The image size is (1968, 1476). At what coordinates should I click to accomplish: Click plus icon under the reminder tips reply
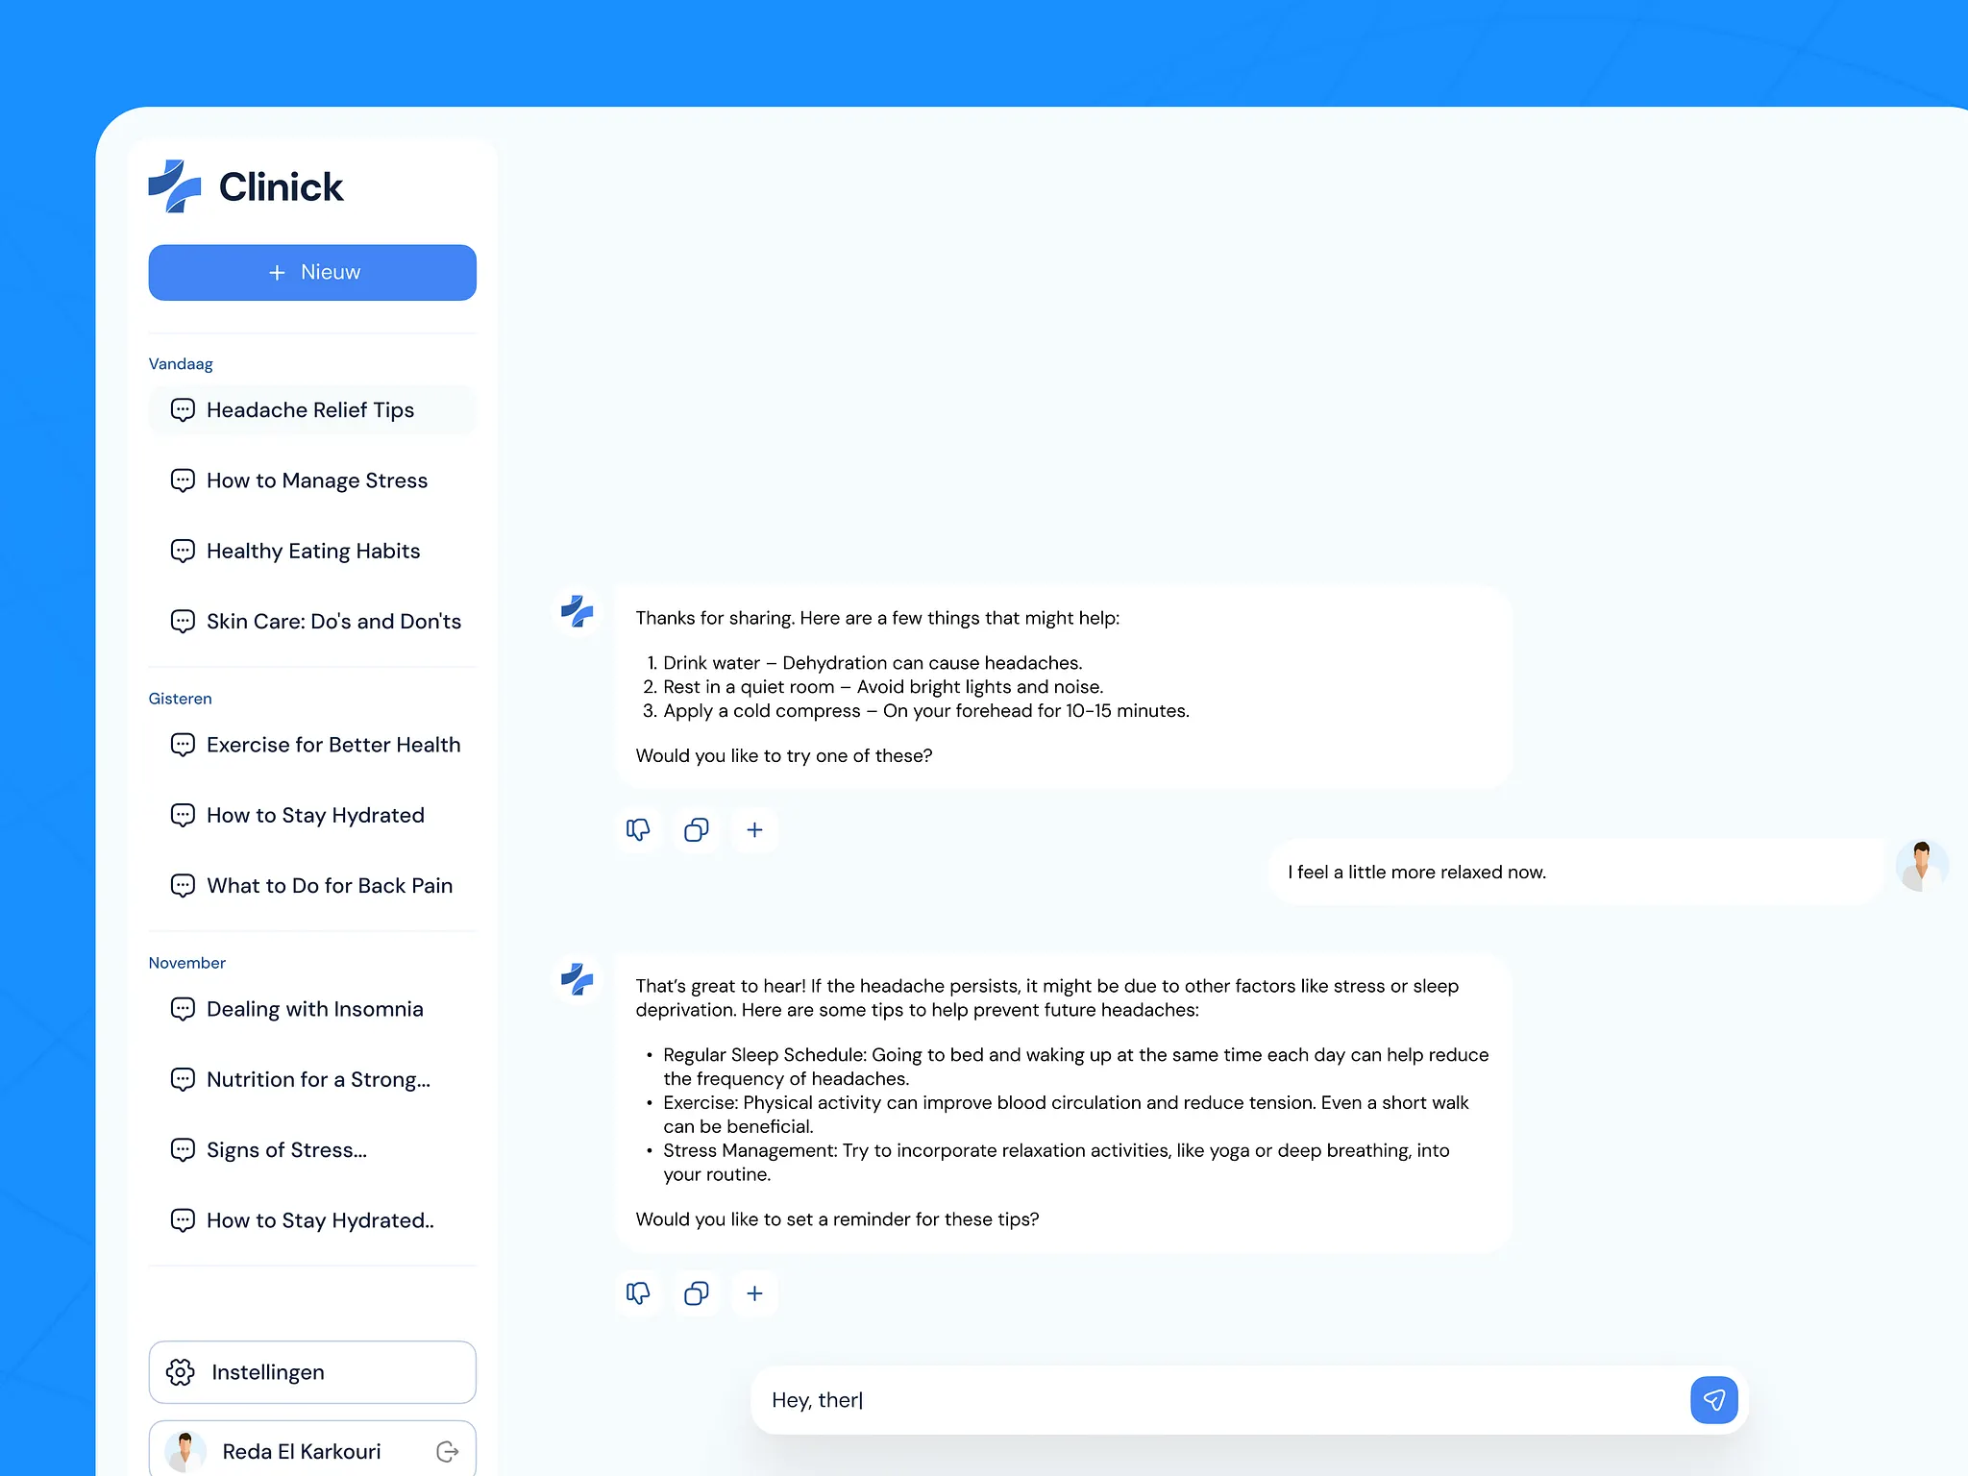pos(755,1293)
